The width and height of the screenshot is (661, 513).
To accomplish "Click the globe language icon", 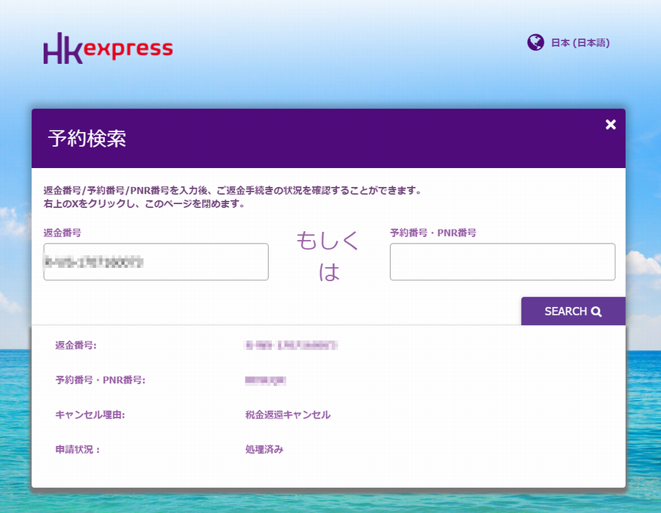I will point(535,43).
